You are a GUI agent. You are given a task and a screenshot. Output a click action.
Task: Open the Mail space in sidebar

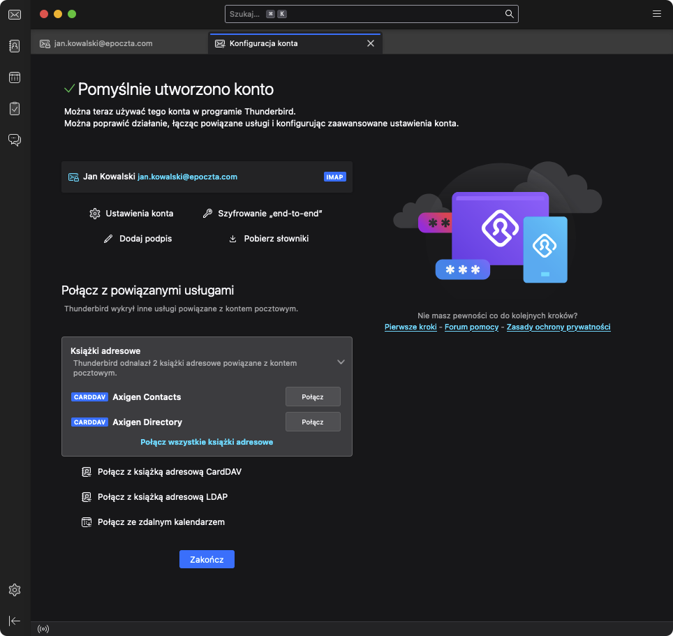coord(14,15)
